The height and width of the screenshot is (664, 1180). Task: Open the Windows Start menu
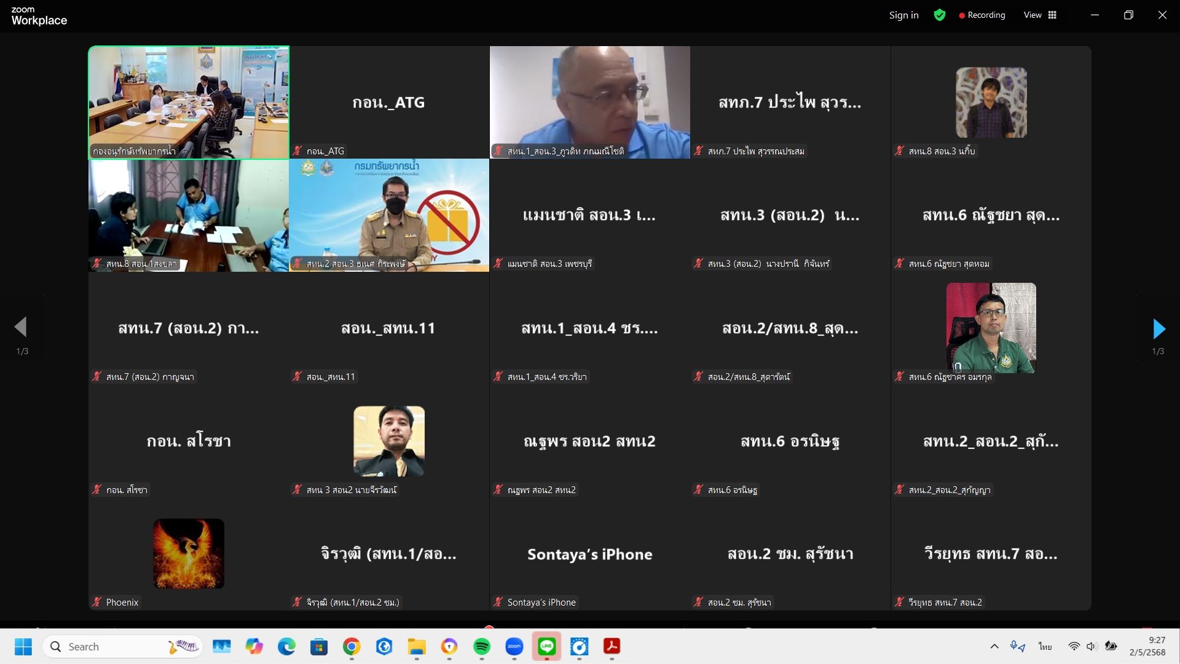tap(23, 647)
